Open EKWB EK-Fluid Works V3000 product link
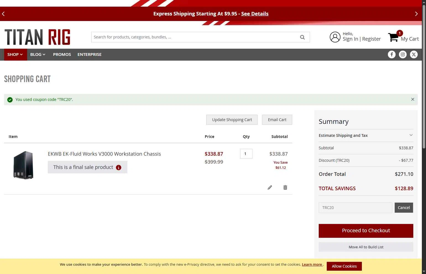Screen dimensions: 426x274 tap(104, 154)
